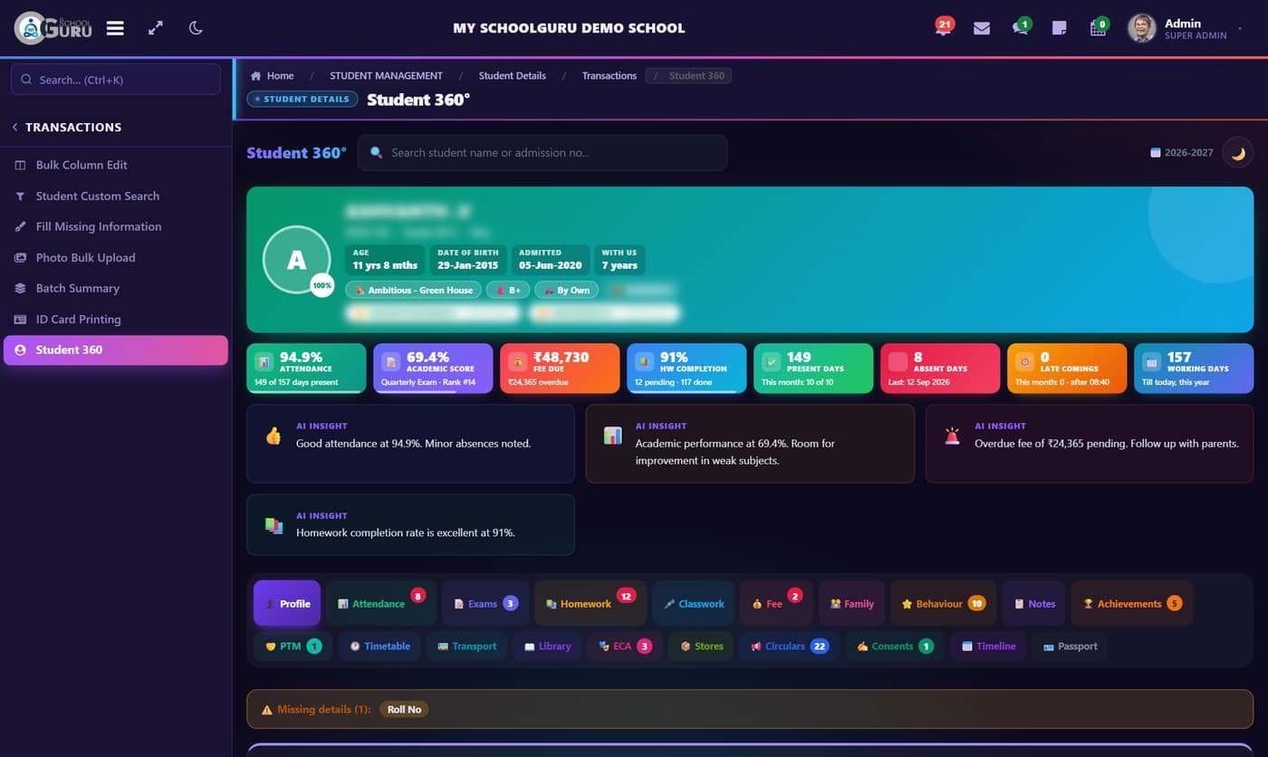This screenshot has width=1268, height=757.
Task: Click the Roll No missing detail chip
Action: click(x=404, y=710)
